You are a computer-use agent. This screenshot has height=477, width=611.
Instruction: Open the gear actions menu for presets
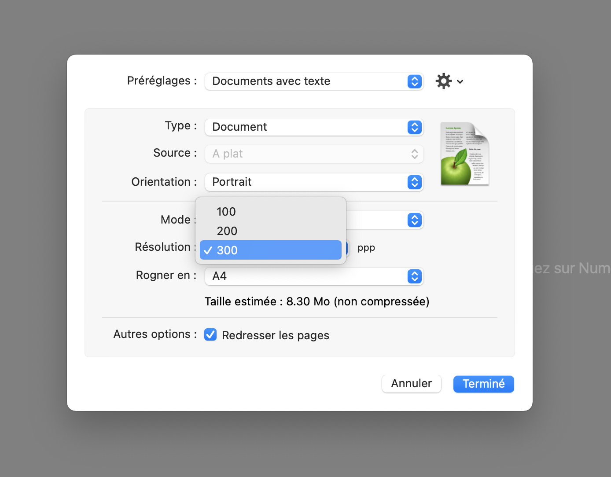click(449, 81)
